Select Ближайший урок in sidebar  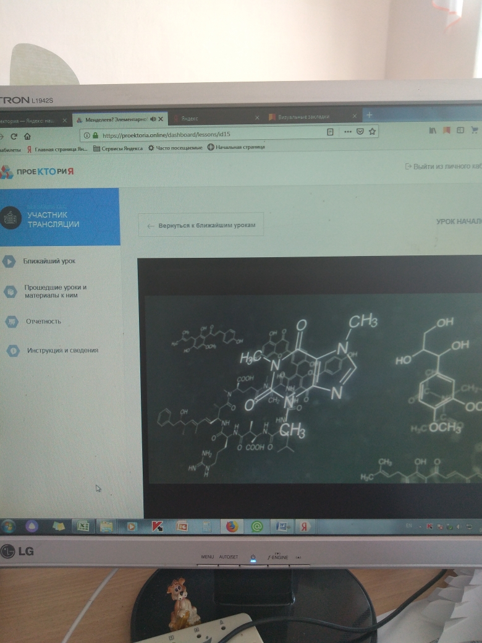coord(49,262)
